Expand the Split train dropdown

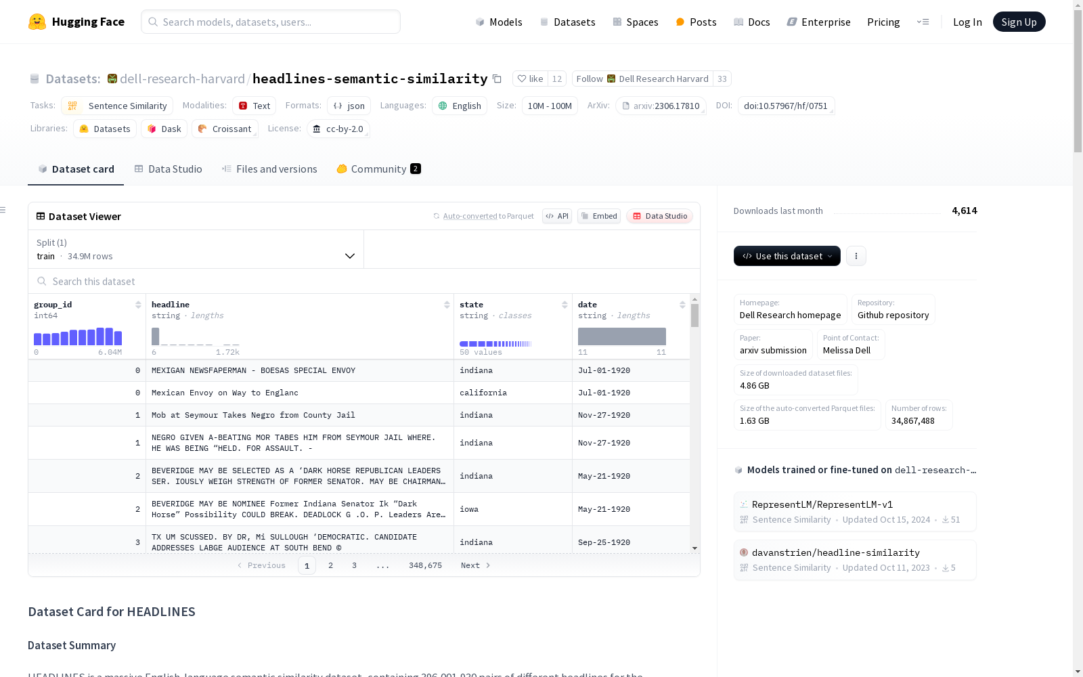coord(196,249)
